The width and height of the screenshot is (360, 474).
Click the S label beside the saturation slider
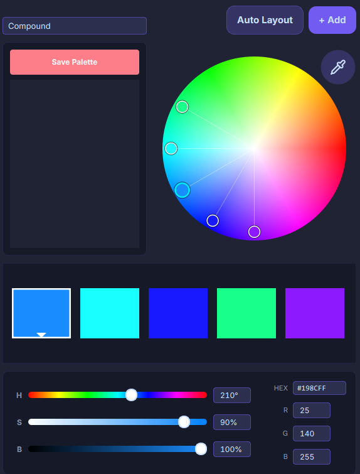19,423
